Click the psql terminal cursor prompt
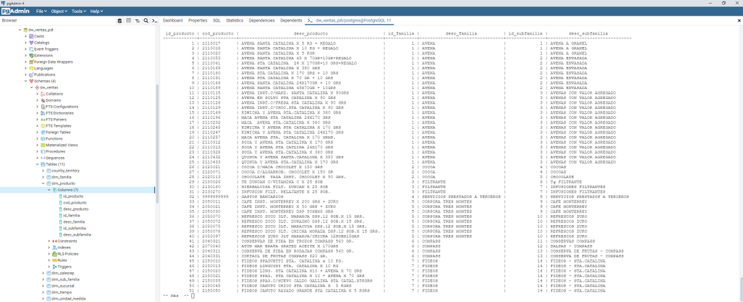 pos(194,295)
